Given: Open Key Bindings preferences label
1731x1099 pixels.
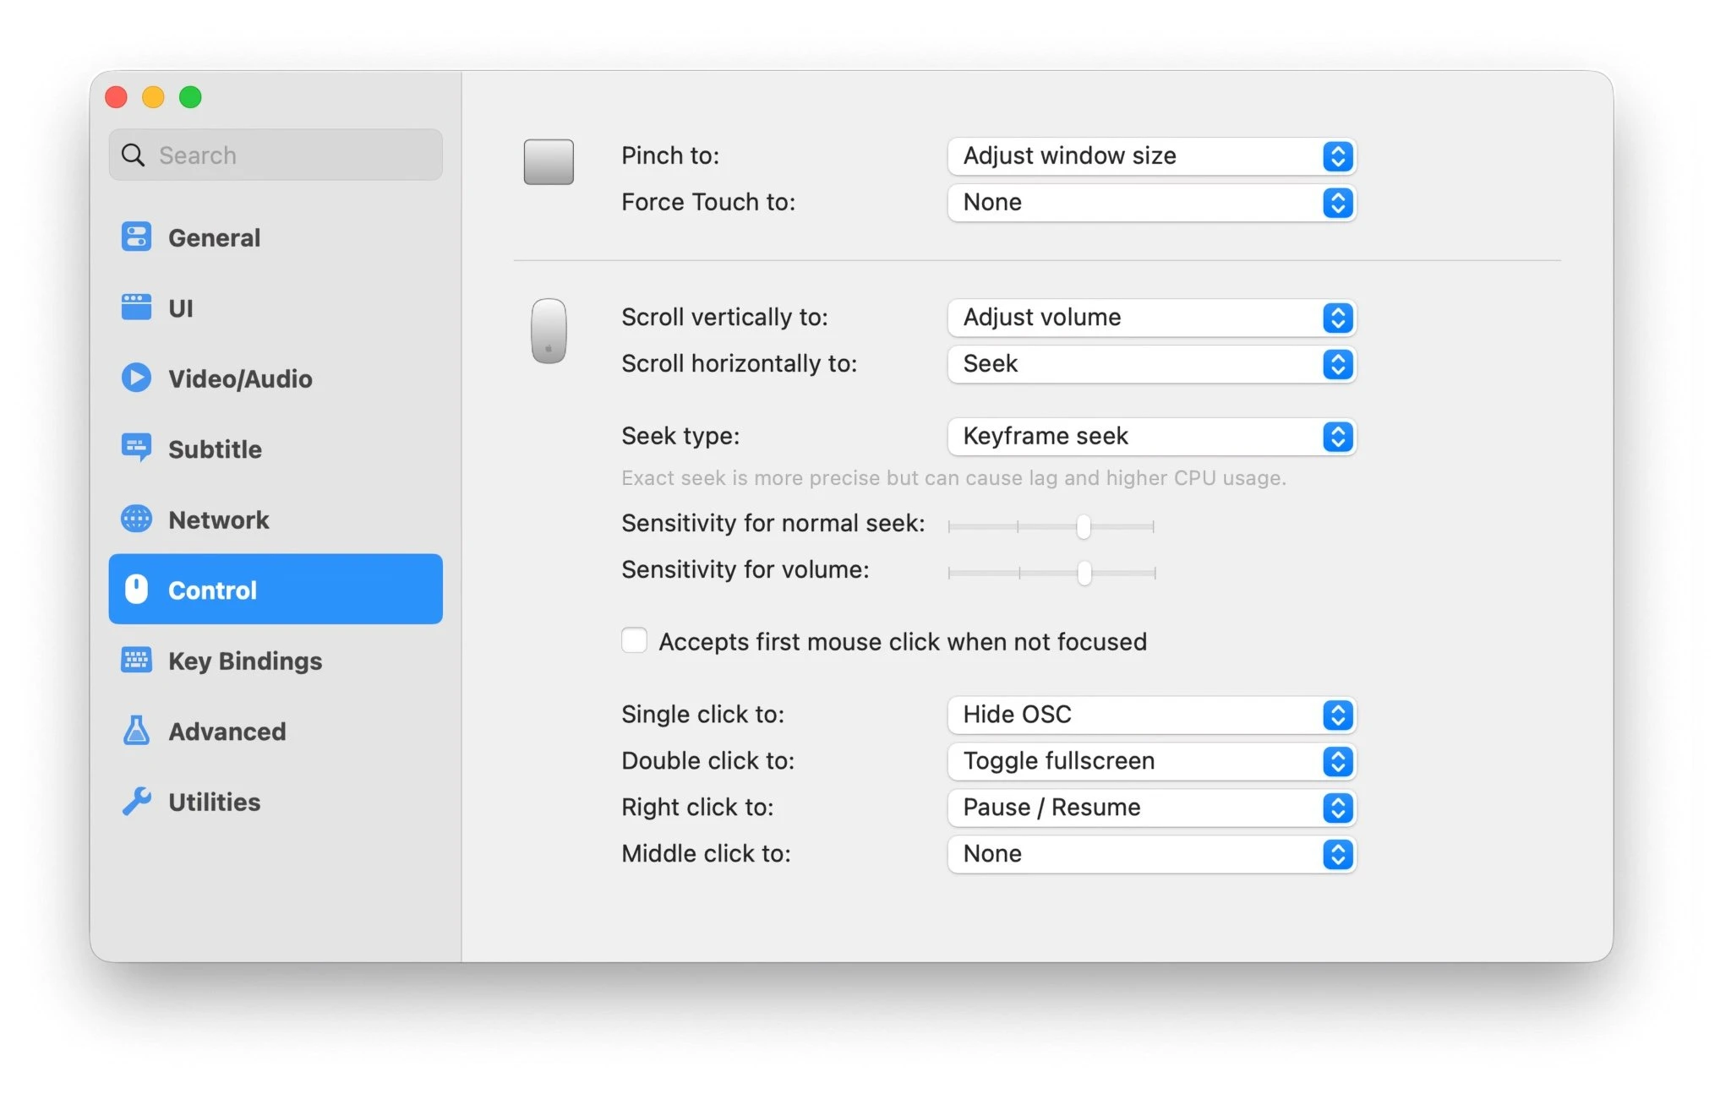Looking at the screenshot, I should coord(245,661).
